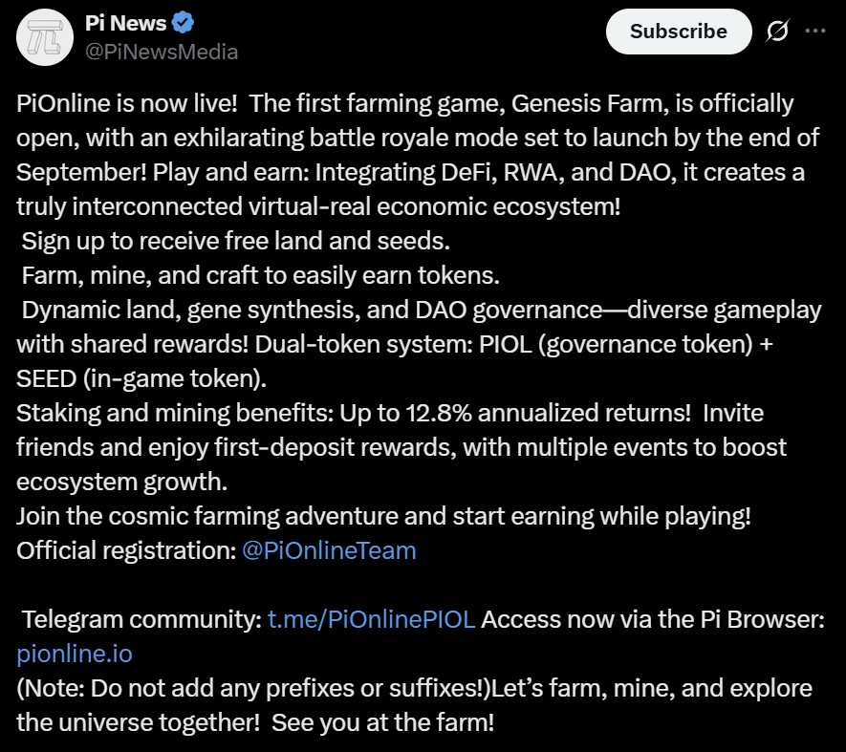Viewport: 846px width, 752px height.
Task: Click the "Telegram community:" label text
Action: pyautogui.click(x=141, y=619)
